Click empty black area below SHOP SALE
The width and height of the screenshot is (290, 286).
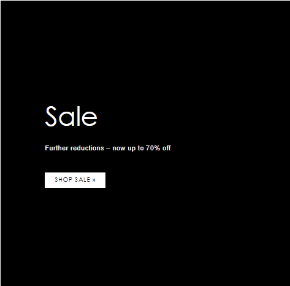[145, 235]
